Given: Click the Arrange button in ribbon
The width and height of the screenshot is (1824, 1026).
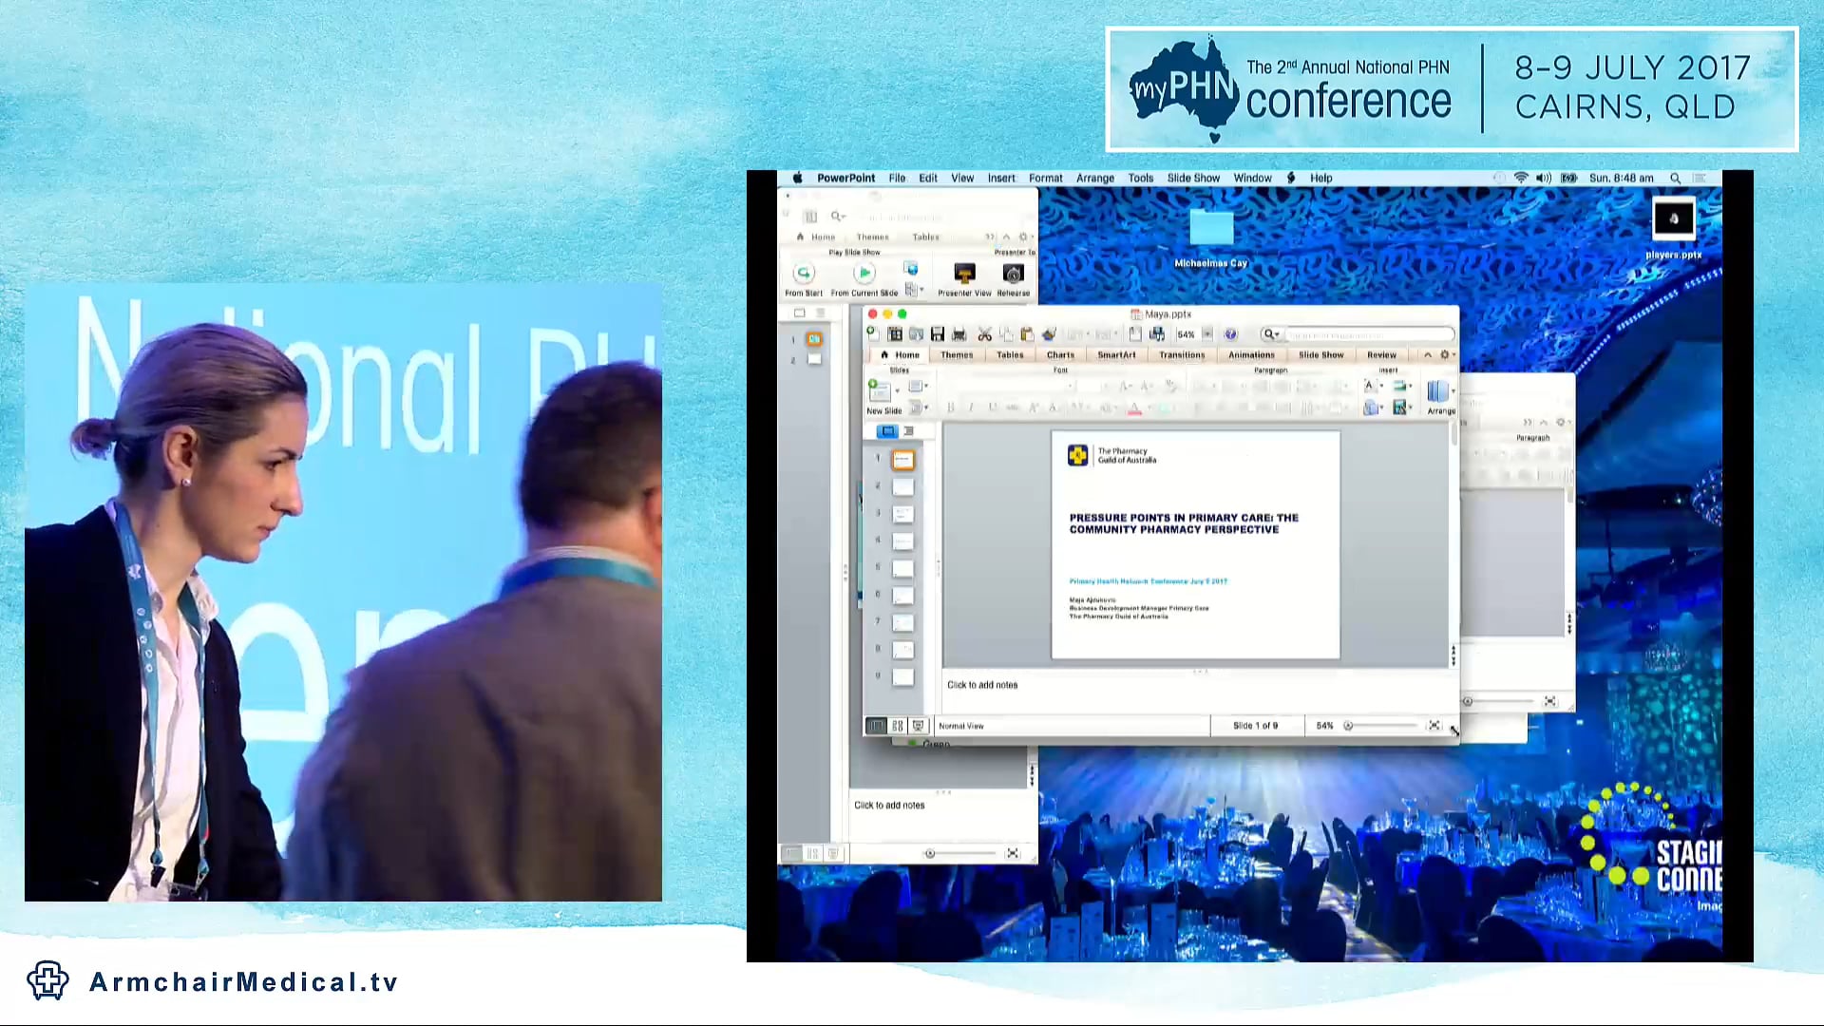Looking at the screenshot, I should point(1439,395).
